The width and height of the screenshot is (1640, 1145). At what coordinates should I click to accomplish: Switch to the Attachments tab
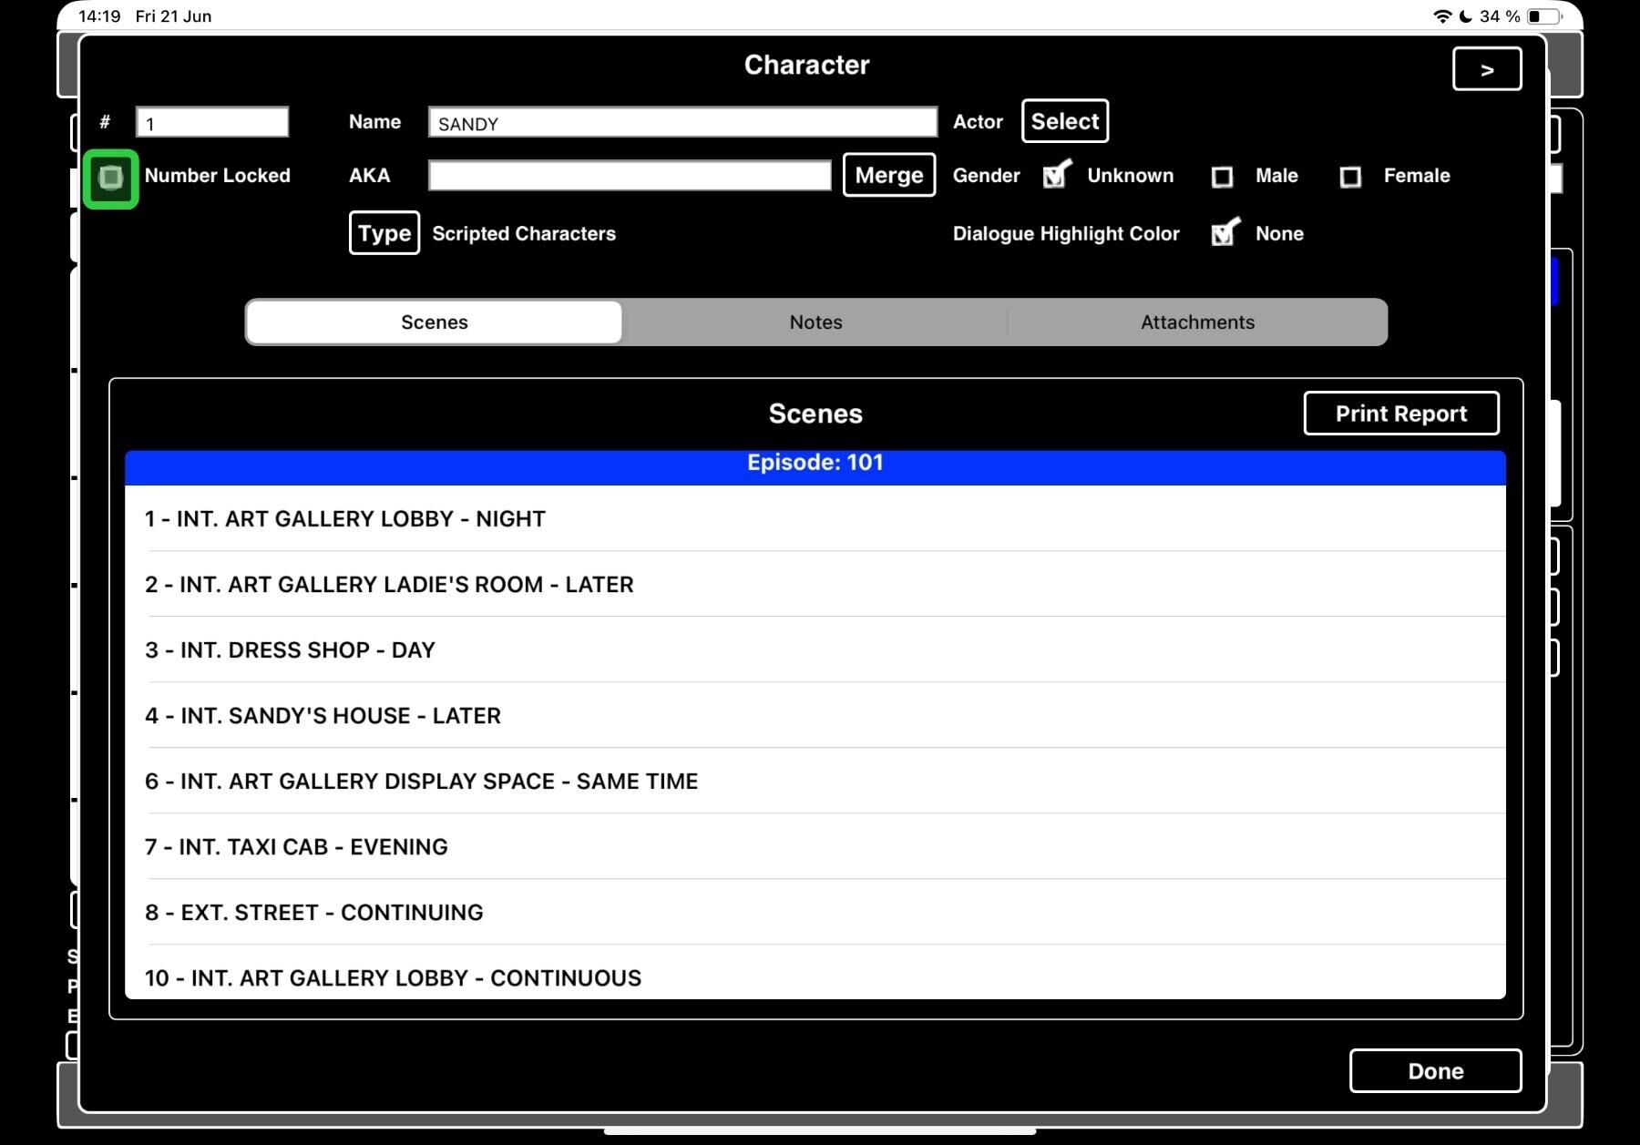click(x=1197, y=322)
